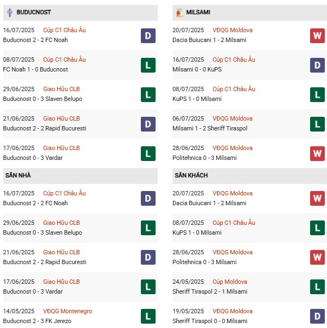This screenshot has width=327, height=328.
Task: Open the VĐQG Montenegro league link
Action: point(68,311)
